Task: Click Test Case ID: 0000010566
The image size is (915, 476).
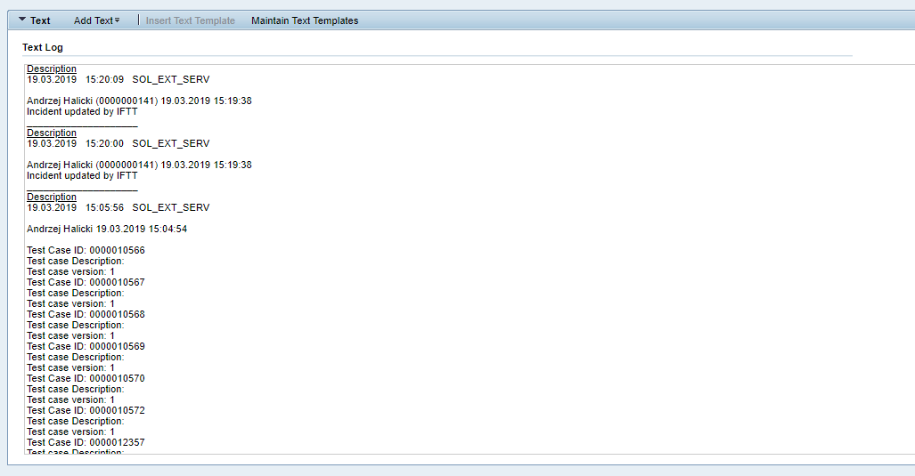Action: 86,251
